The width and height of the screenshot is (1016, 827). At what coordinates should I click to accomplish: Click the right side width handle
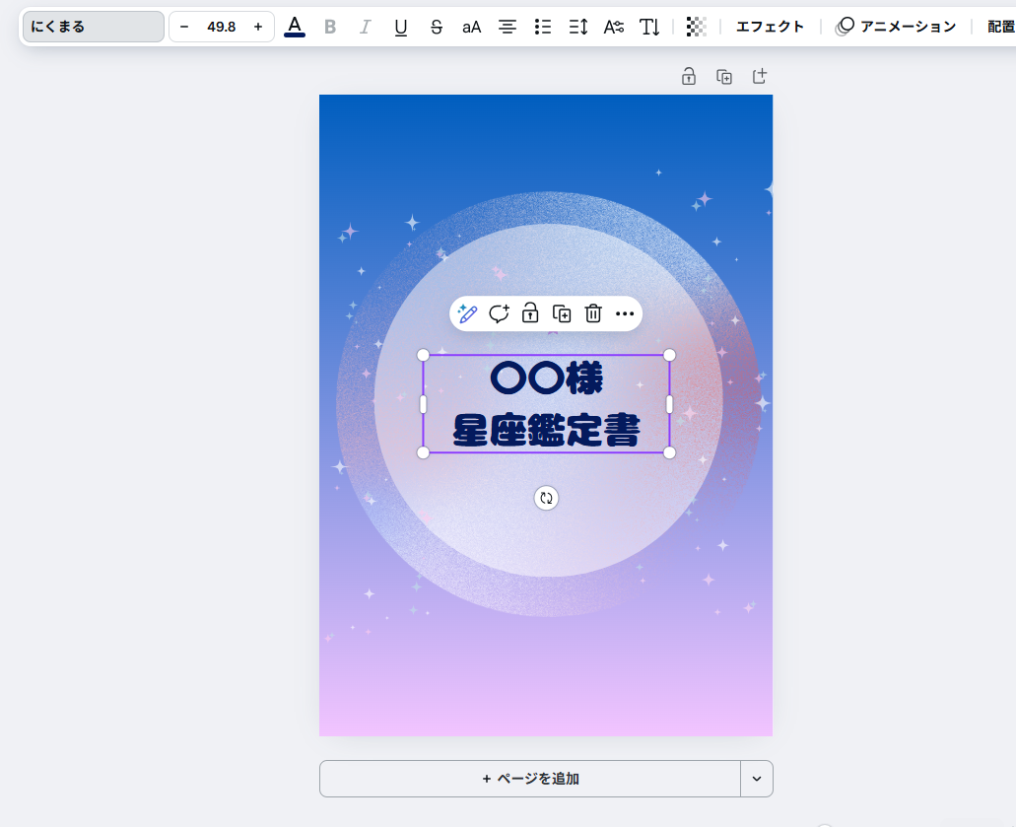pyautogui.click(x=669, y=404)
